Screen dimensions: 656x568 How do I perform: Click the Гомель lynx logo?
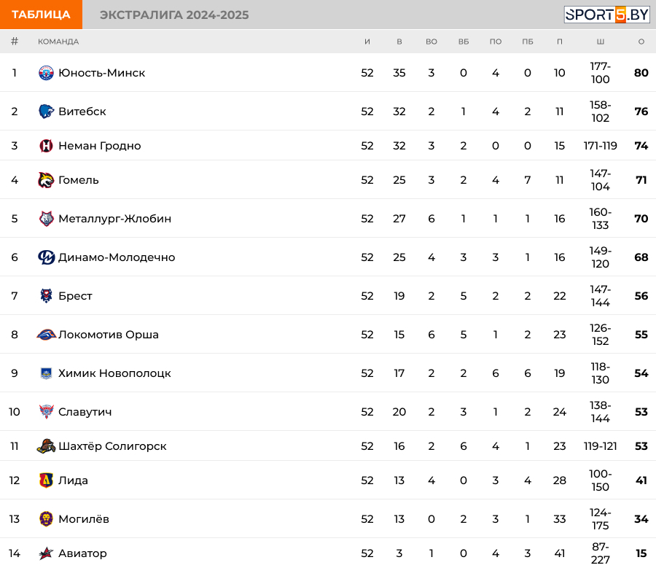click(46, 180)
